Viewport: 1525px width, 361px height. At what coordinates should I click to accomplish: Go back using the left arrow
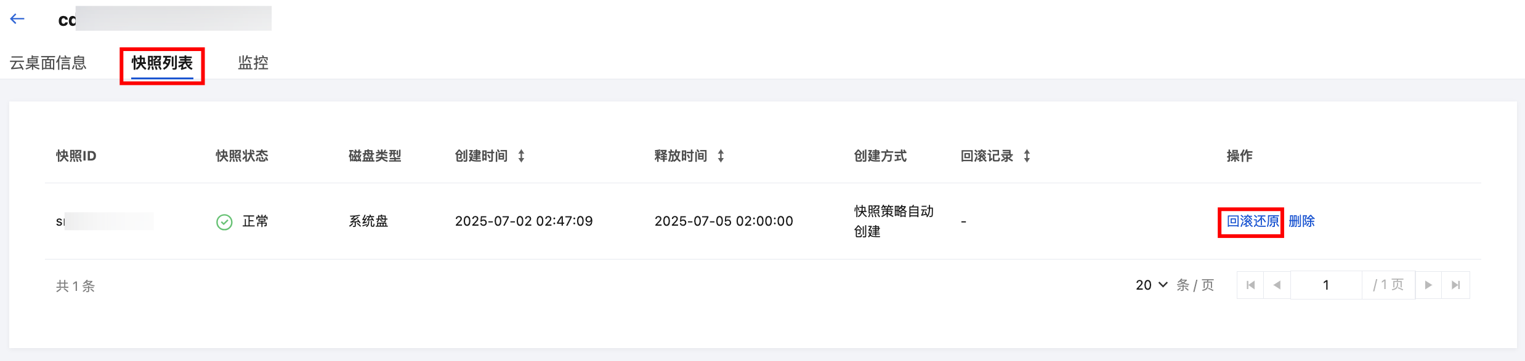click(x=17, y=19)
